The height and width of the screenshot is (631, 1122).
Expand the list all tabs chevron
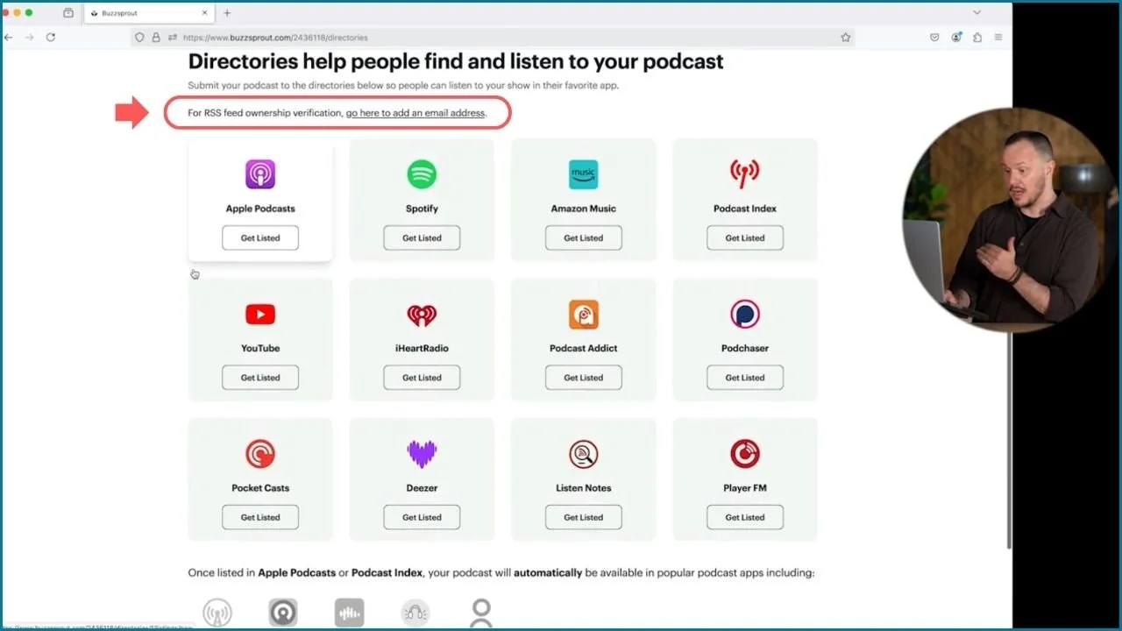click(x=977, y=13)
